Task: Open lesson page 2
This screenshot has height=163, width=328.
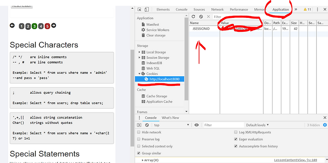Action: coord(28,26)
